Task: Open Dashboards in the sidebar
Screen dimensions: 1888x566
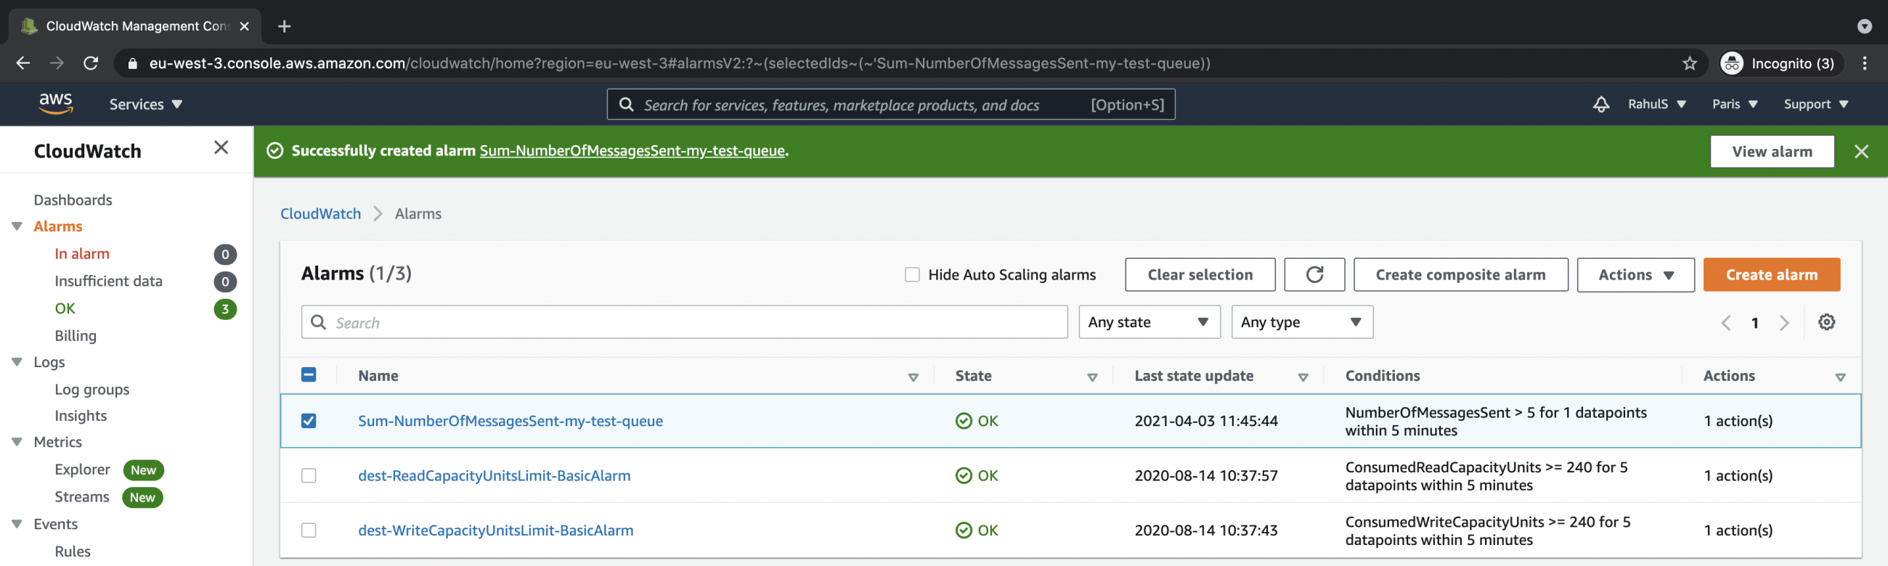Action: coord(73,200)
